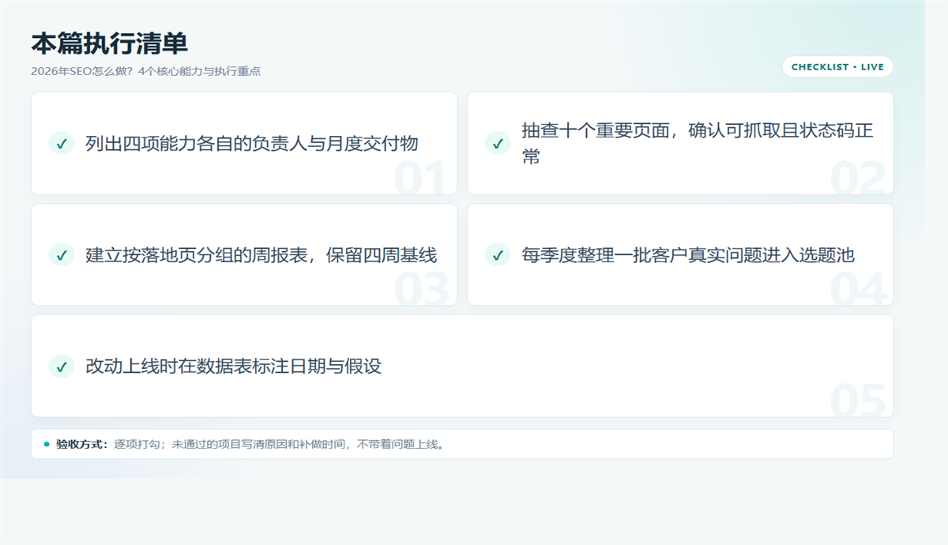This screenshot has height=545, width=948.
Task: Click the 验收方式 label in the footer note
Action: 81,444
